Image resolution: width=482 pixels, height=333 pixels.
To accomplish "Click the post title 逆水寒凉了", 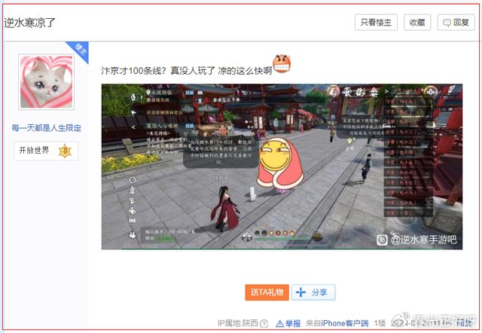I will pos(29,23).
